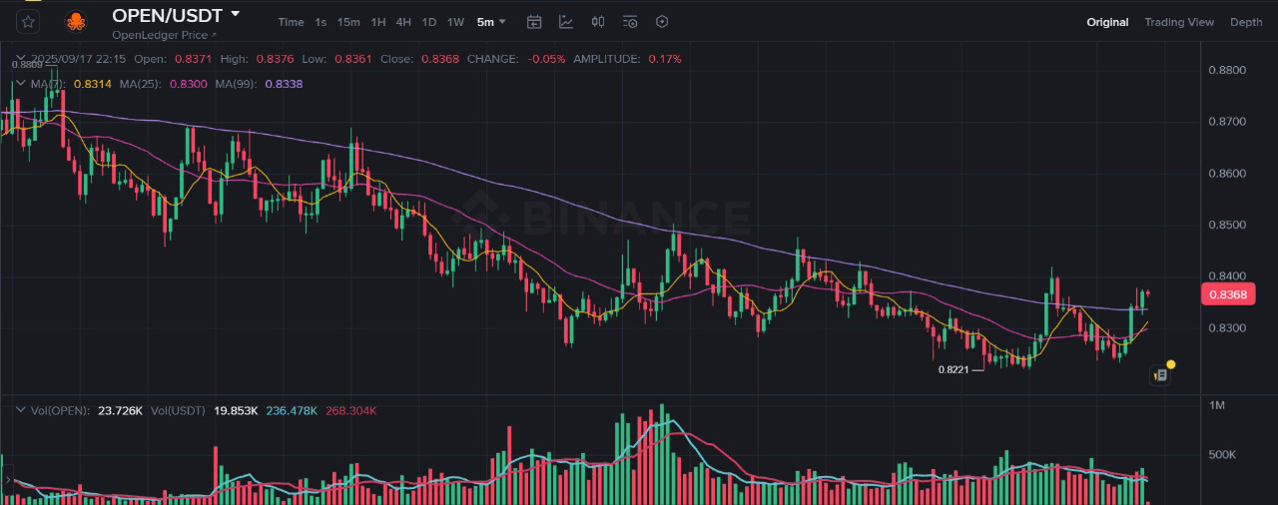Click the 0.8800 price axis label
Image resolution: width=1278 pixels, height=505 pixels.
pyautogui.click(x=1227, y=70)
